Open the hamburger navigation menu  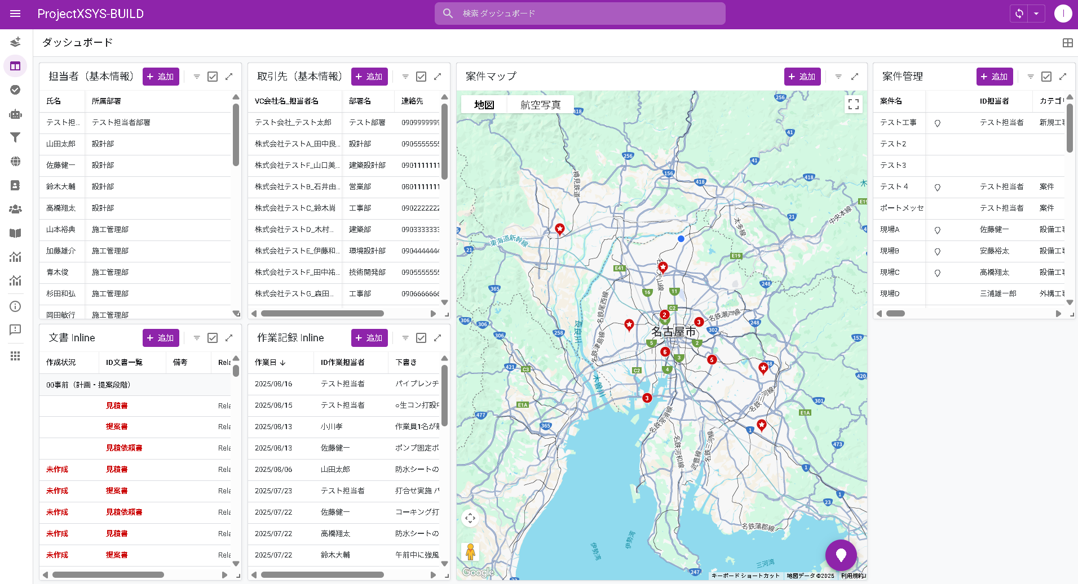tap(15, 14)
